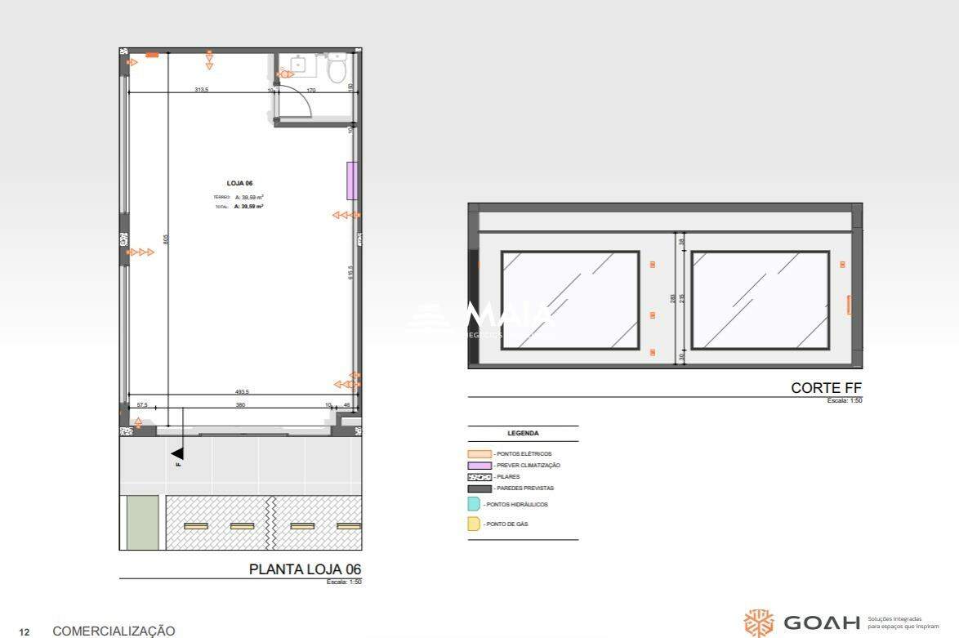Image resolution: width=959 pixels, height=638 pixels.
Task: Click the COMERCIALIZAÇÃO footer text
Action: [x=114, y=631]
